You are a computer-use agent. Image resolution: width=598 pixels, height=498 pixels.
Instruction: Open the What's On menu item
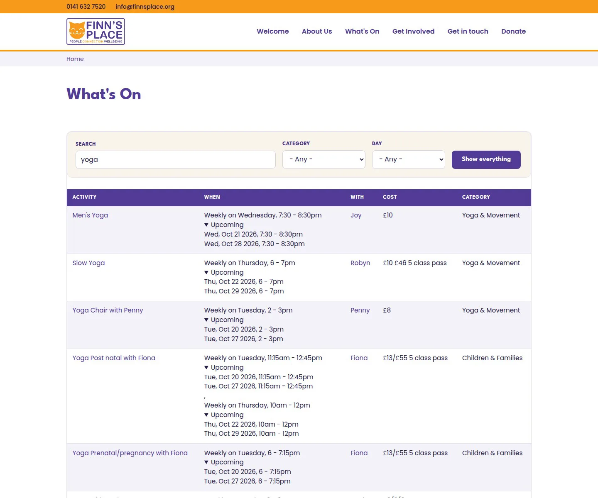(x=362, y=32)
